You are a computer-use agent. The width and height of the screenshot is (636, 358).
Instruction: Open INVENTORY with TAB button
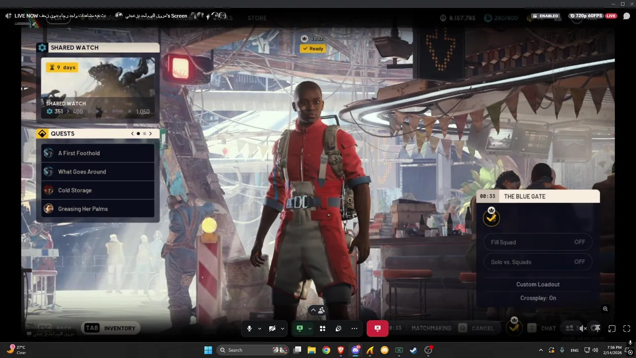(x=110, y=328)
